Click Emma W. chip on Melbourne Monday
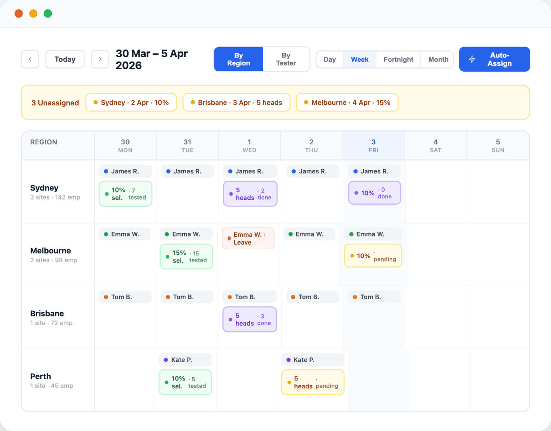This screenshot has height=431, width=551. (x=125, y=234)
